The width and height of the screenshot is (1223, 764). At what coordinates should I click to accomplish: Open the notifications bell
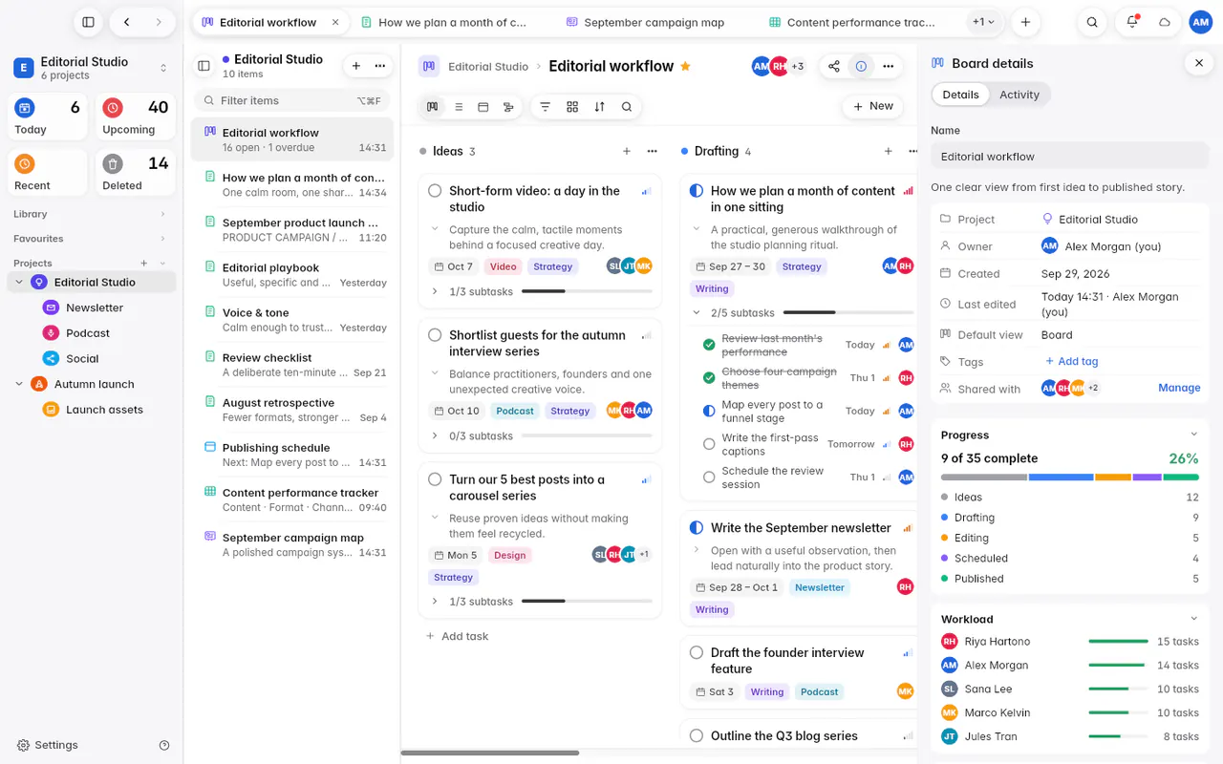[x=1132, y=22]
